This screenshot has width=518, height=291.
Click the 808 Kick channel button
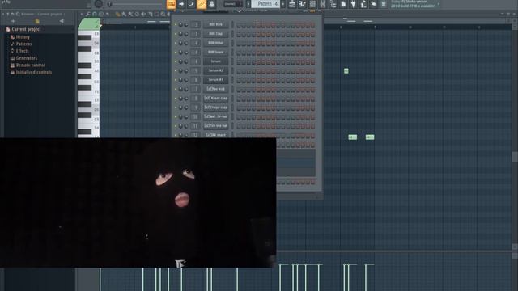click(216, 24)
